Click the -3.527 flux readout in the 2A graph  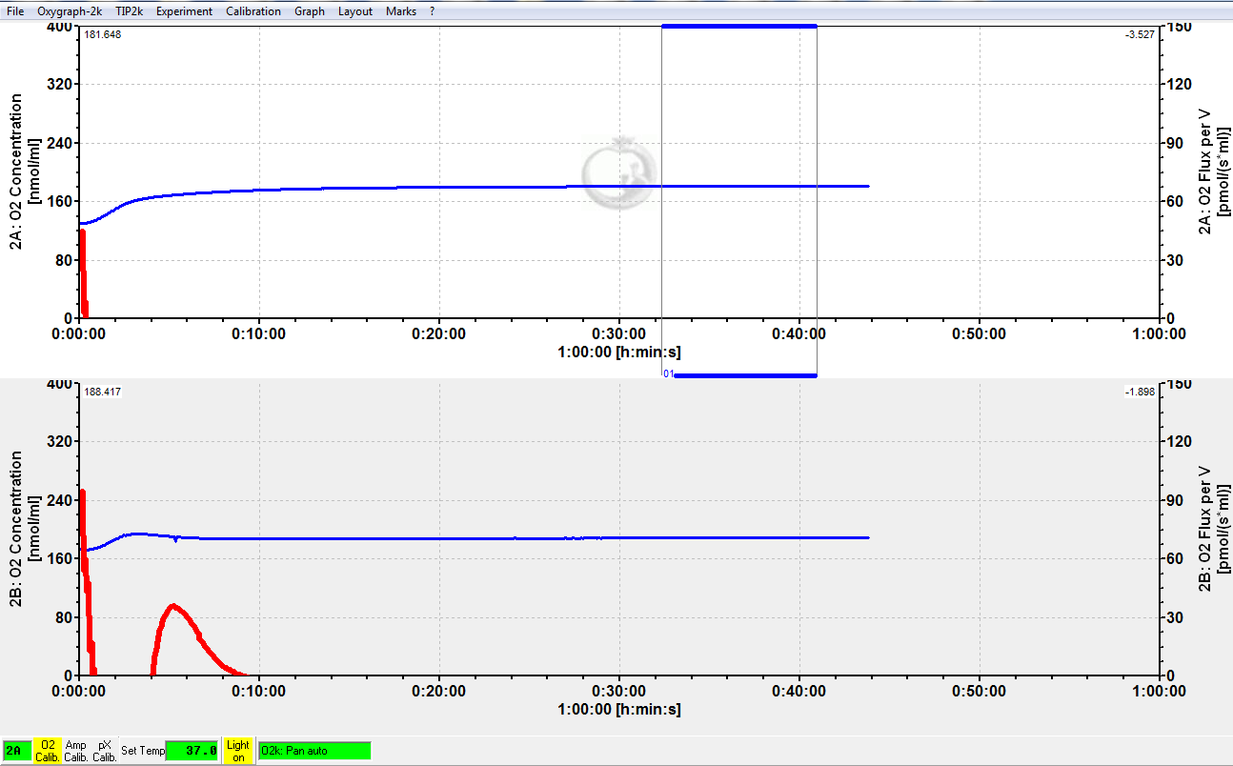click(x=1140, y=35)
